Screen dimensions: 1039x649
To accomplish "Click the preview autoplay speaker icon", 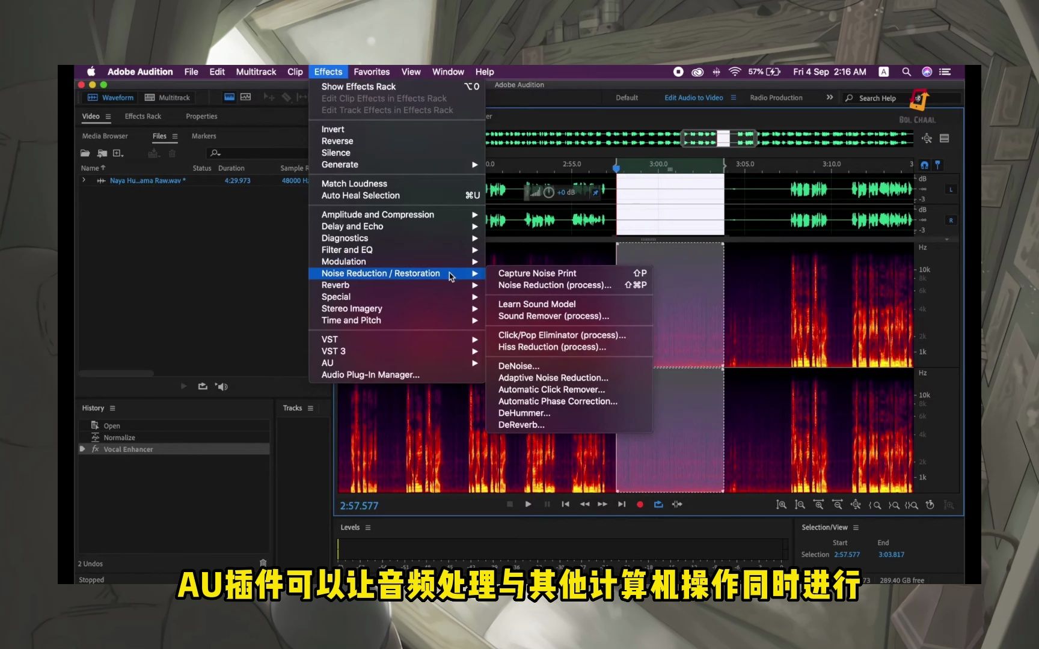I will click(x=221, y=386).
